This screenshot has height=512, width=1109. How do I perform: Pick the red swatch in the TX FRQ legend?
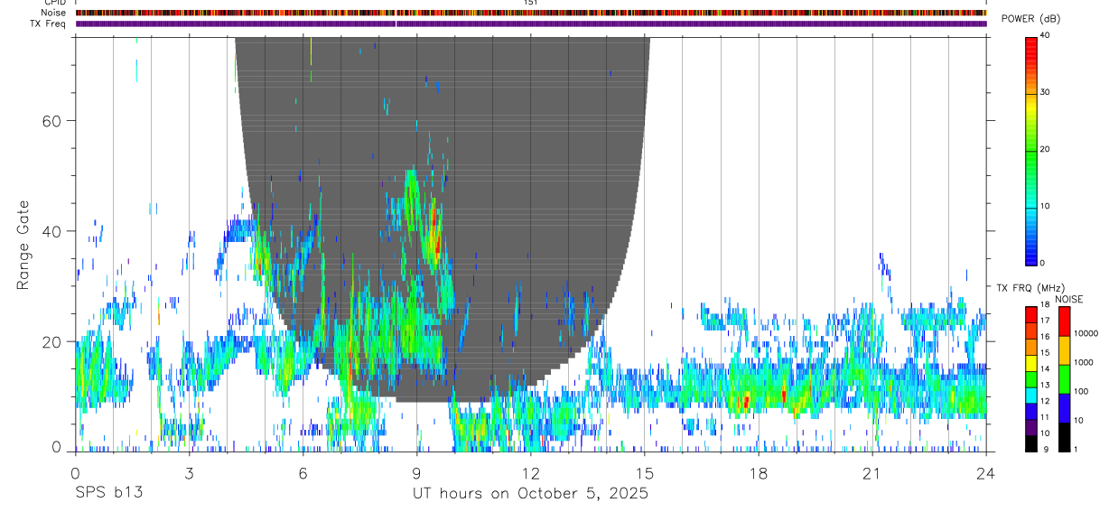1031,315
